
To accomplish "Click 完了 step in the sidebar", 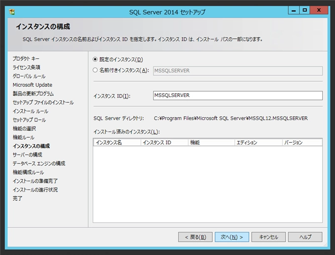I will (17, 198).
